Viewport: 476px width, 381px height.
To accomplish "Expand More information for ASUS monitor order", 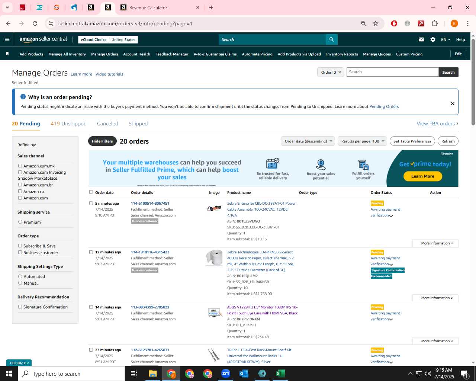I will [x=435, y=341].
